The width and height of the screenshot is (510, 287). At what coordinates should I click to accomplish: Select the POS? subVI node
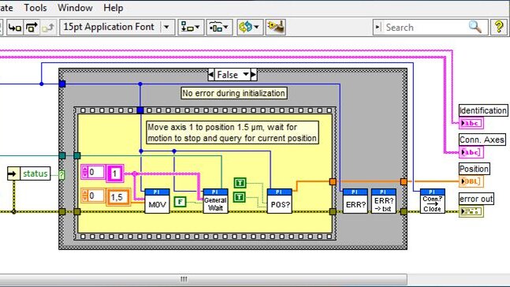pyautogui.click(x=279, y=201)
